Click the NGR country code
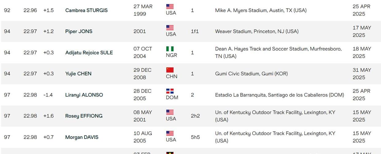Image resolution: width=381 pixels, height=154 pixels. click(x=171, y=55)
